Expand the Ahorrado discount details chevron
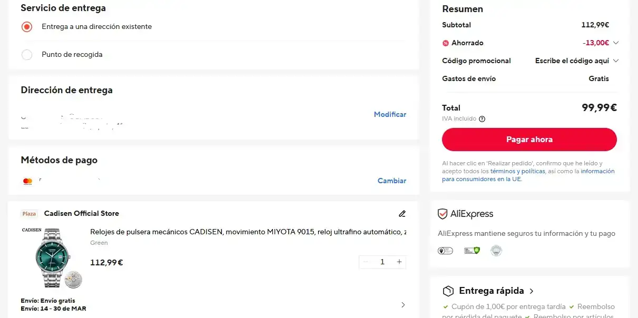The height and width of the screenshot is (318, 638). coord(616,43)
